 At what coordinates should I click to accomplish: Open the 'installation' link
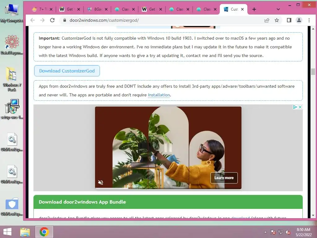159,95
